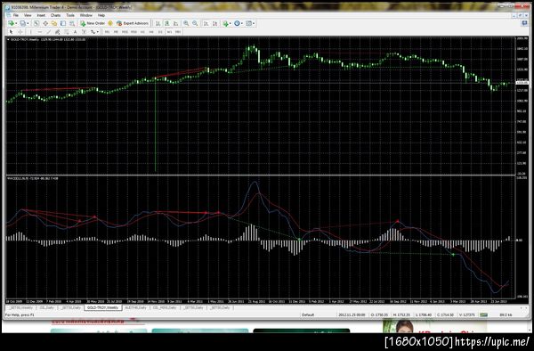This screenshot has height=351, width=534.
Task: Click the New Chart toolbar icon
Action: (x=11, y=23)
